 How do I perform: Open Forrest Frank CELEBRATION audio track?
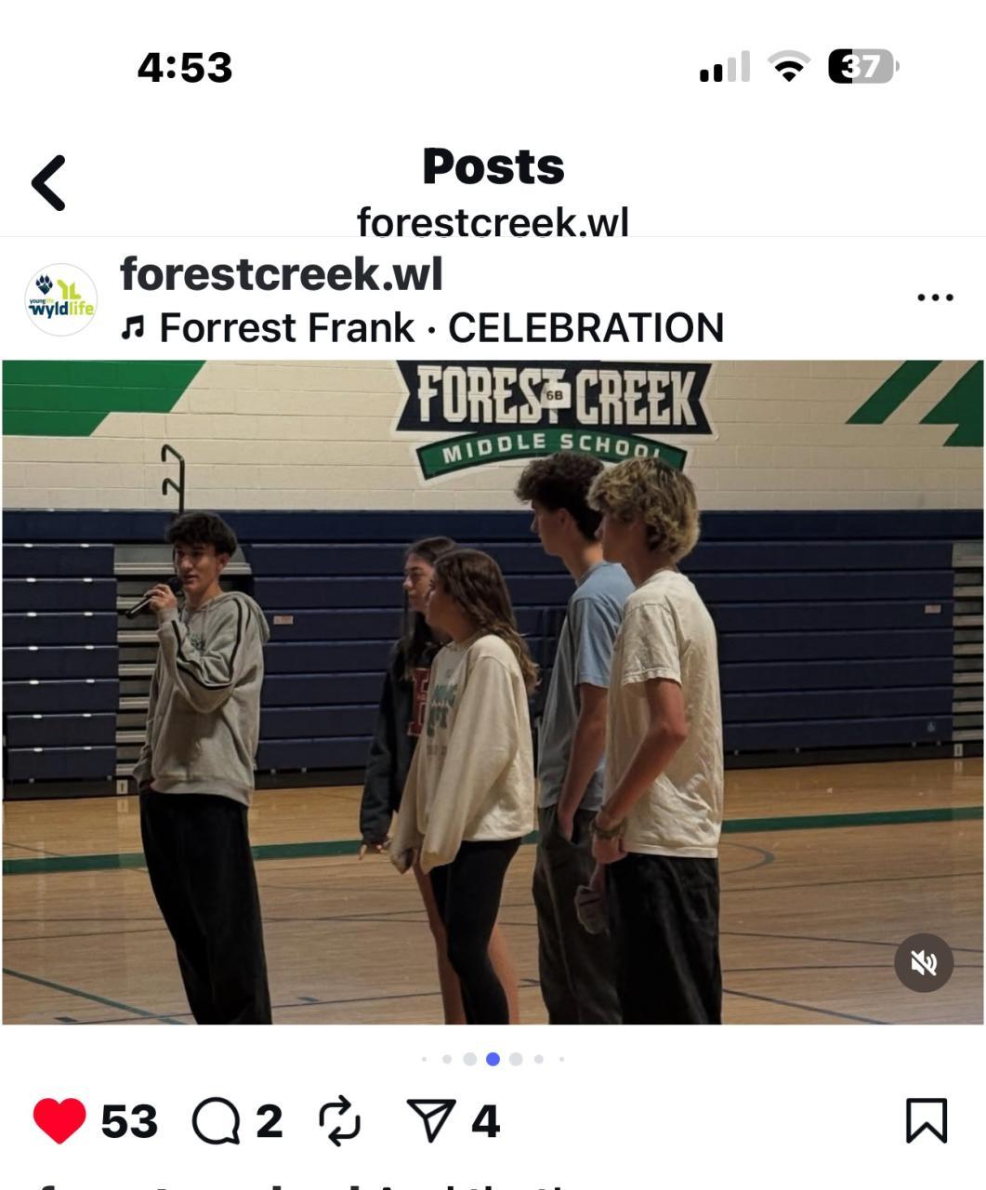(x=441, y=328)
